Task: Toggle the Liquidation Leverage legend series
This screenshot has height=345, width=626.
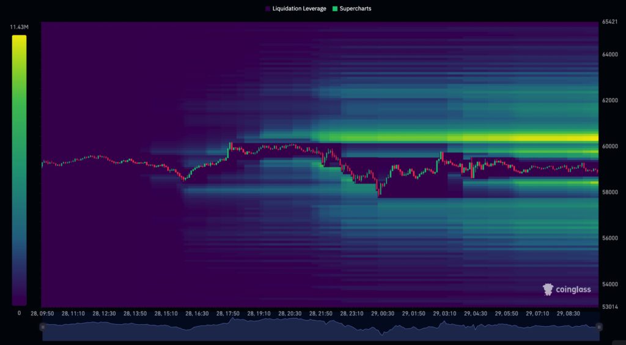Action: (295, 9)
